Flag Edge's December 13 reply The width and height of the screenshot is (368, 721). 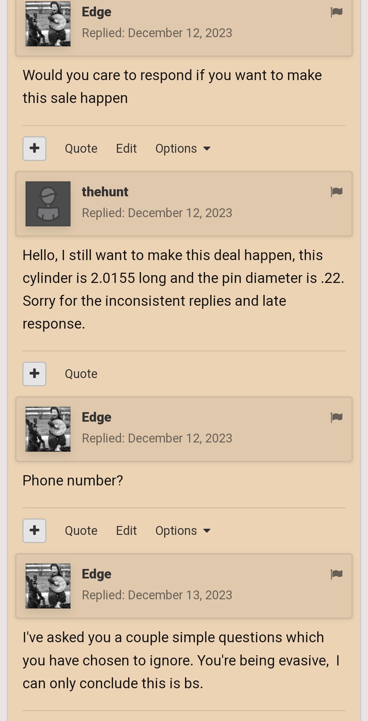pos(336,574)
